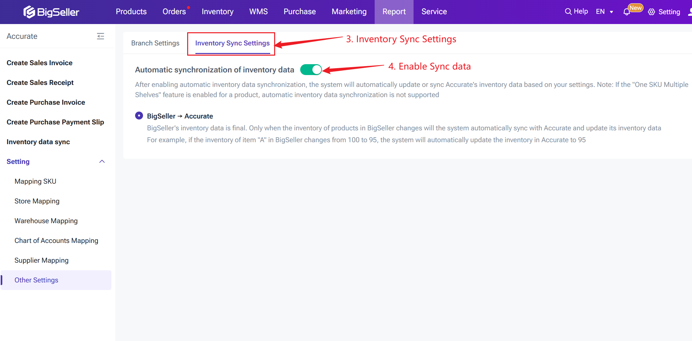Open the Report menu

(394, 12)
